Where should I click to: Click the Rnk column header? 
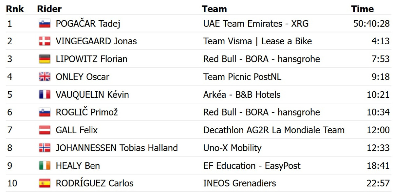point(15,9)
